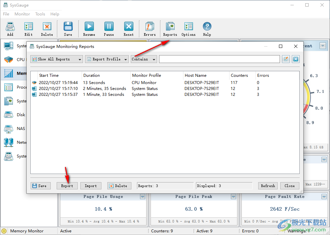Expand the Page File Usage panel dropdown
This screenshot has height=235, width=330.
tap(143, 197)
